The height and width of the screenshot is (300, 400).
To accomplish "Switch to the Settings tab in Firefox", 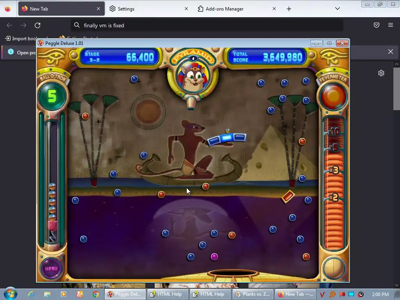I will 148,9.
